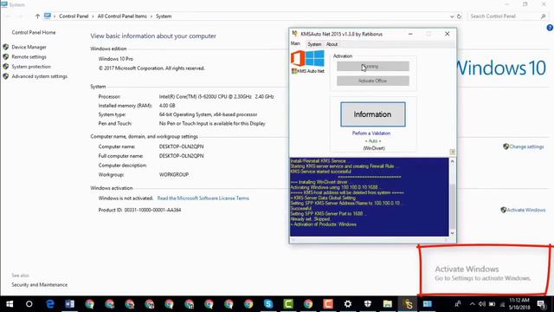554x312 pixels.
Task: Read the Microsoft Software License Terms link
Action: click(x=203, y=198)
